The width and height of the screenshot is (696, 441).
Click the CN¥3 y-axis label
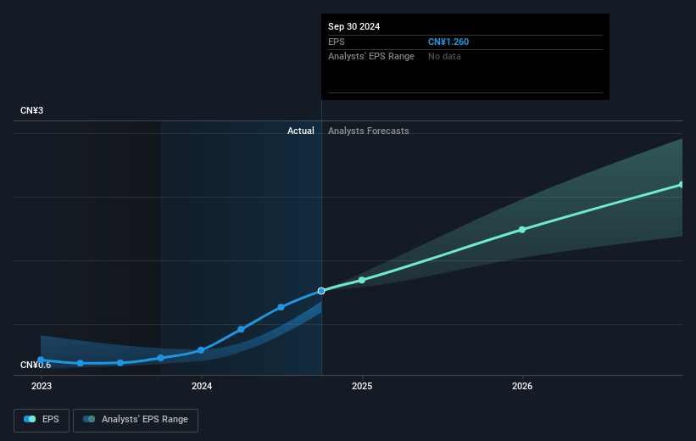[x=31, y=110]
